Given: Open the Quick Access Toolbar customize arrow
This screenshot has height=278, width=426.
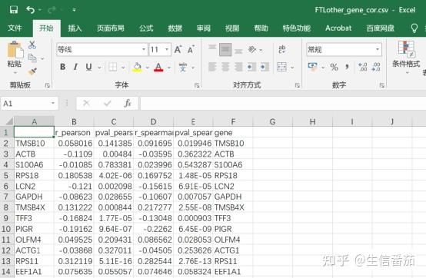Looking at the screenshot, I should 74,10.
